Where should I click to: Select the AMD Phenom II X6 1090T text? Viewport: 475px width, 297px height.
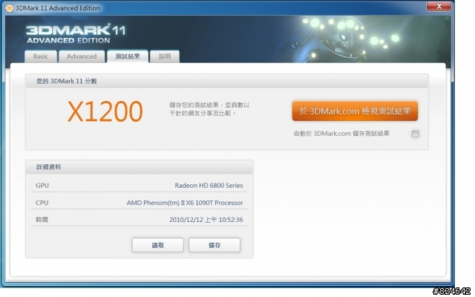[x=185, y=203]
